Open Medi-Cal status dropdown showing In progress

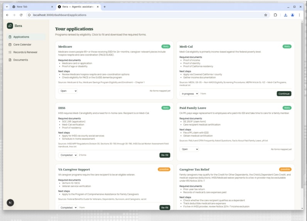coord(189,94)
